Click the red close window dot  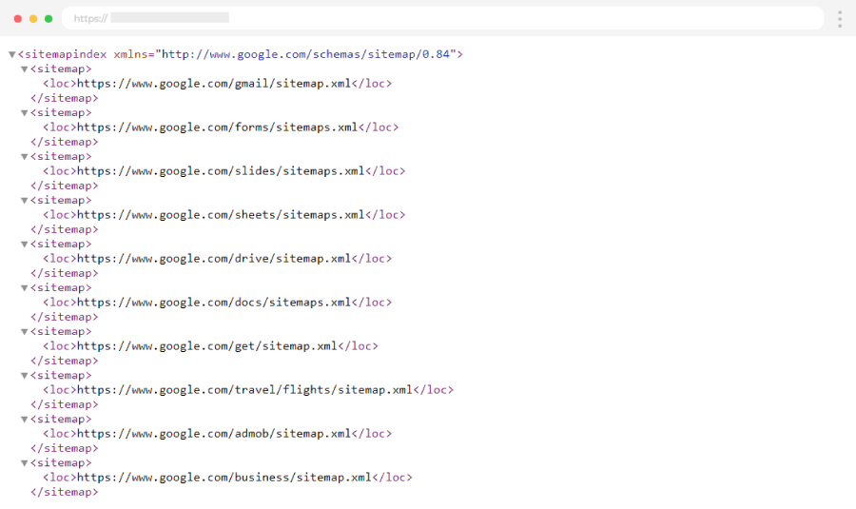18,18
